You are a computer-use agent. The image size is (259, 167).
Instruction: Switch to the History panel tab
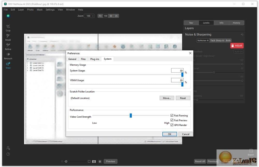[x=236, y=23]
